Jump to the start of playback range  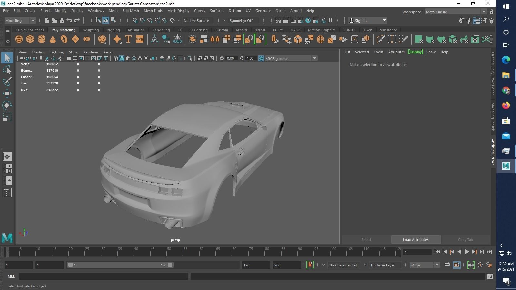point(437,252)
